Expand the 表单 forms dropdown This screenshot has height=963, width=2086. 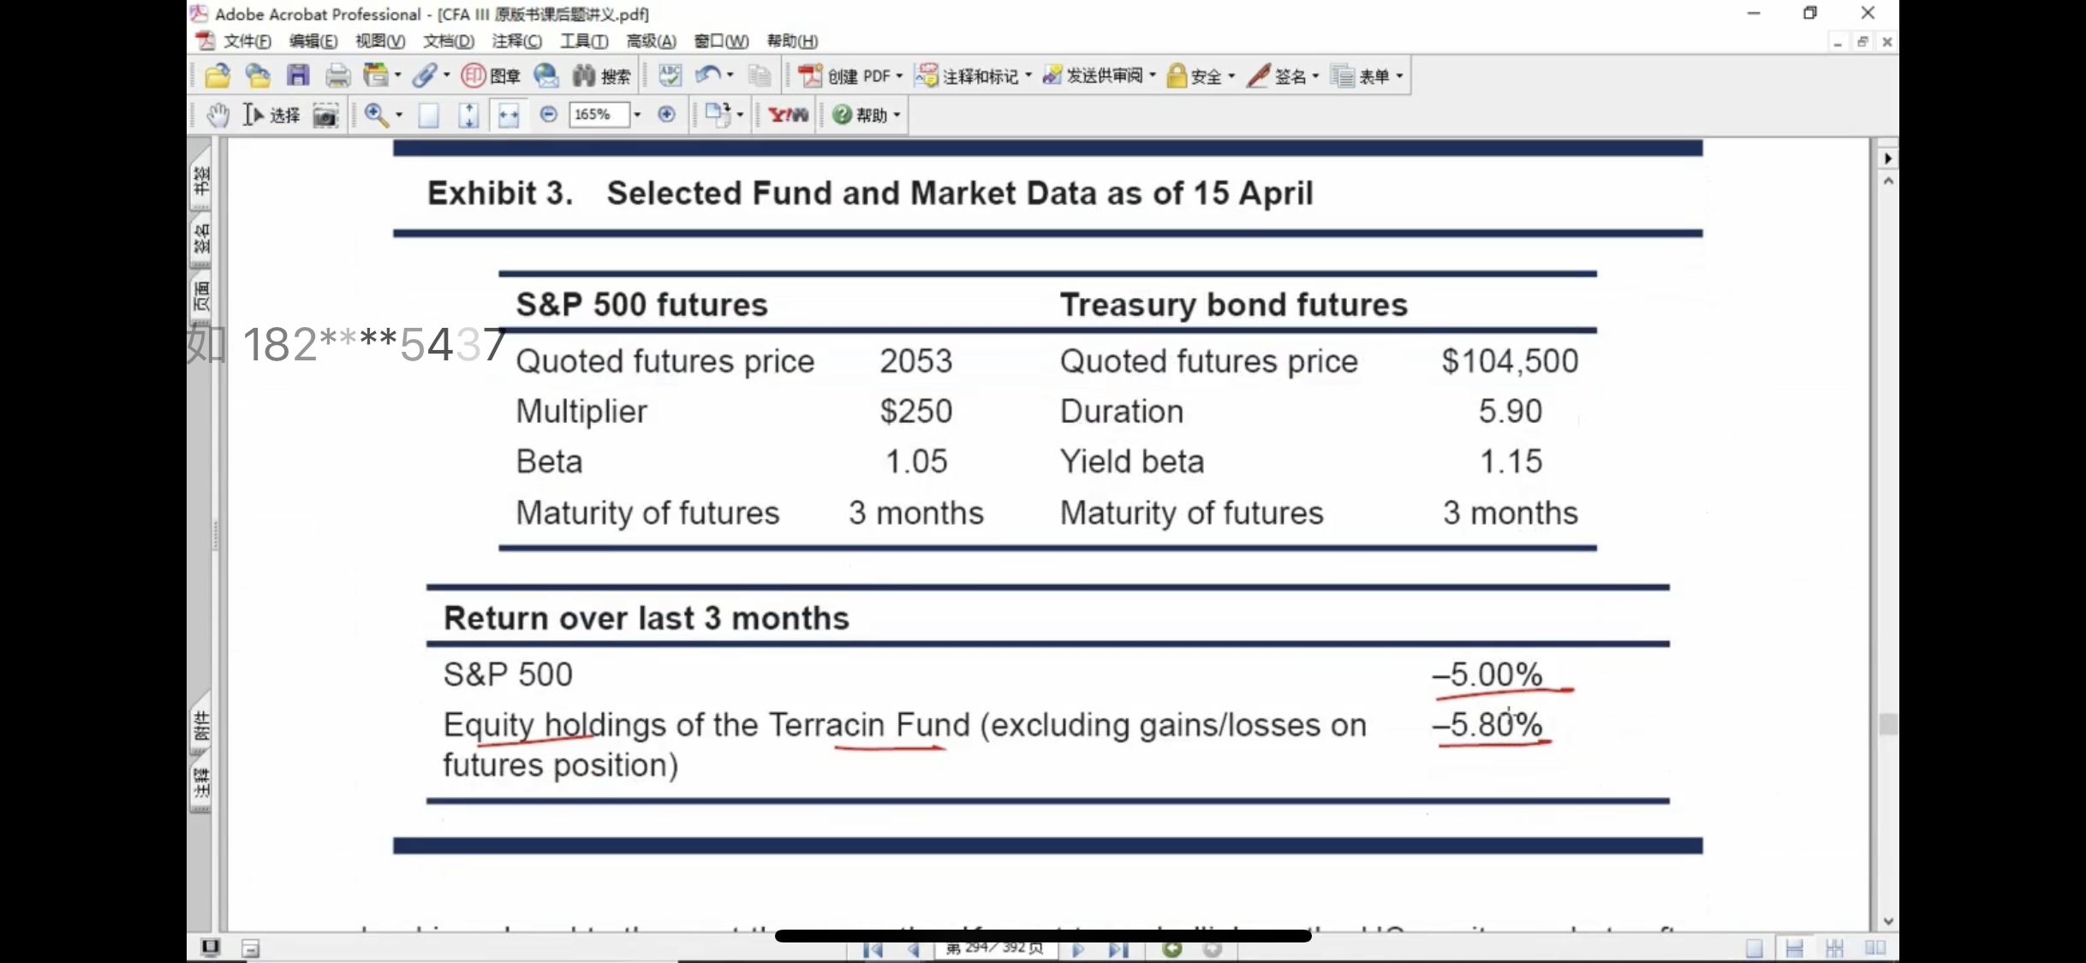tap(1399, 76)
